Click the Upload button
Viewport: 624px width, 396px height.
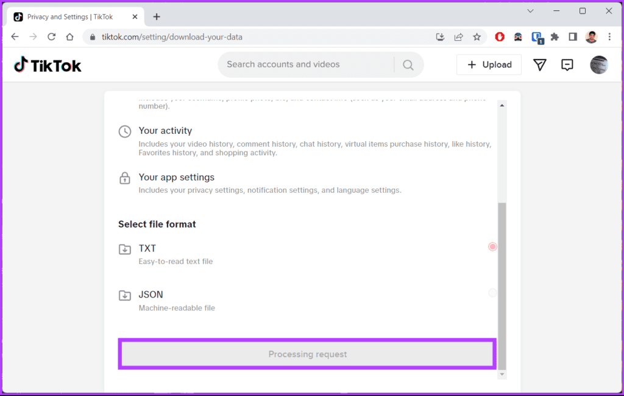pos(489,64)
